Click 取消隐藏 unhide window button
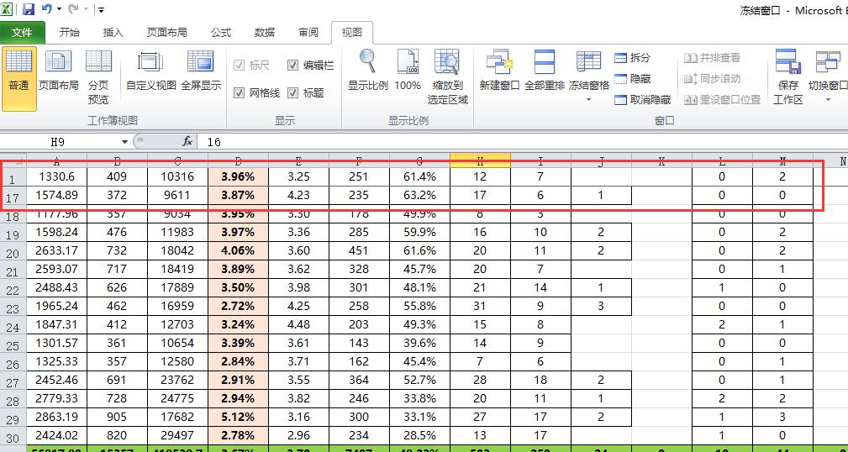The image size is (848, 452). pos(642,100)
